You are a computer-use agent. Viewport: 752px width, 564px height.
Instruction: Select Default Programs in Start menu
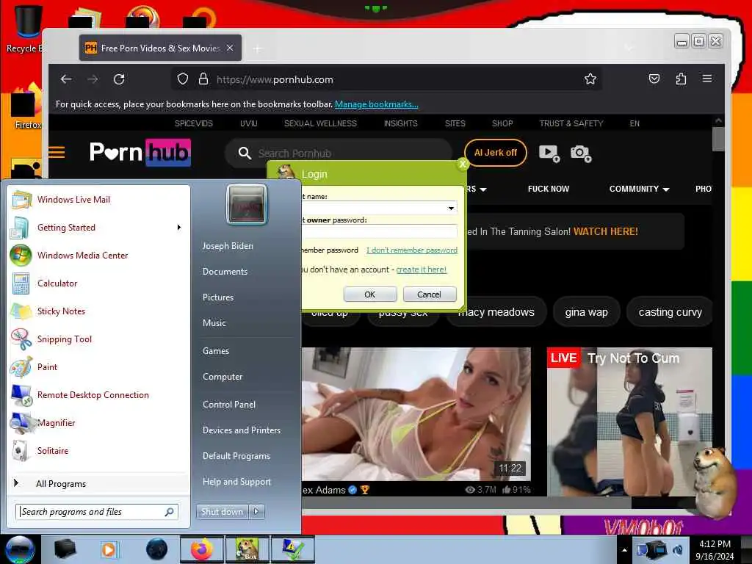236,456
